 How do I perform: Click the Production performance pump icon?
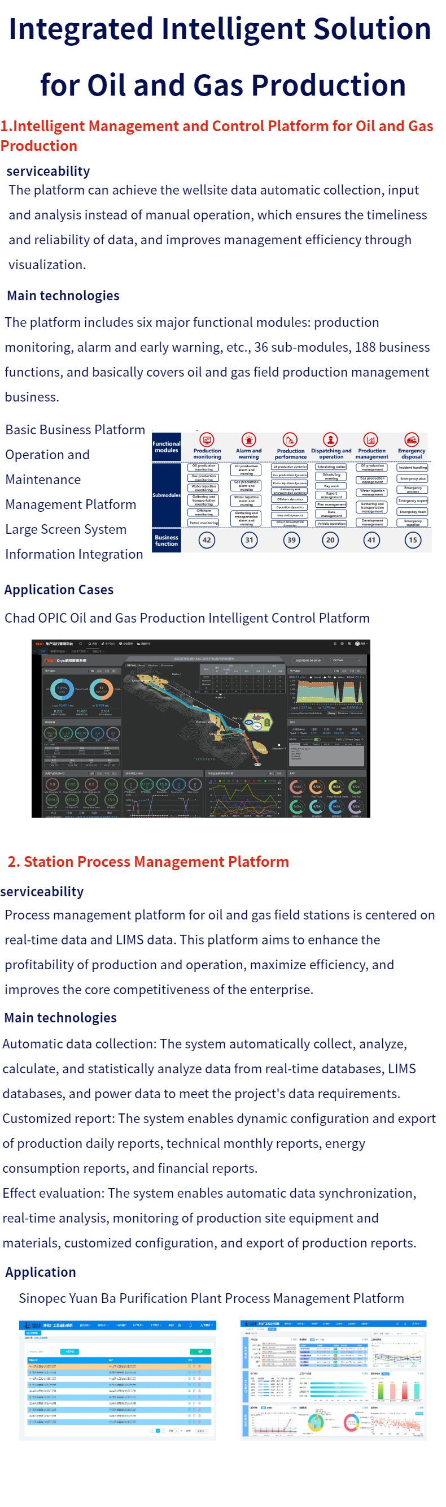(290, 439)
